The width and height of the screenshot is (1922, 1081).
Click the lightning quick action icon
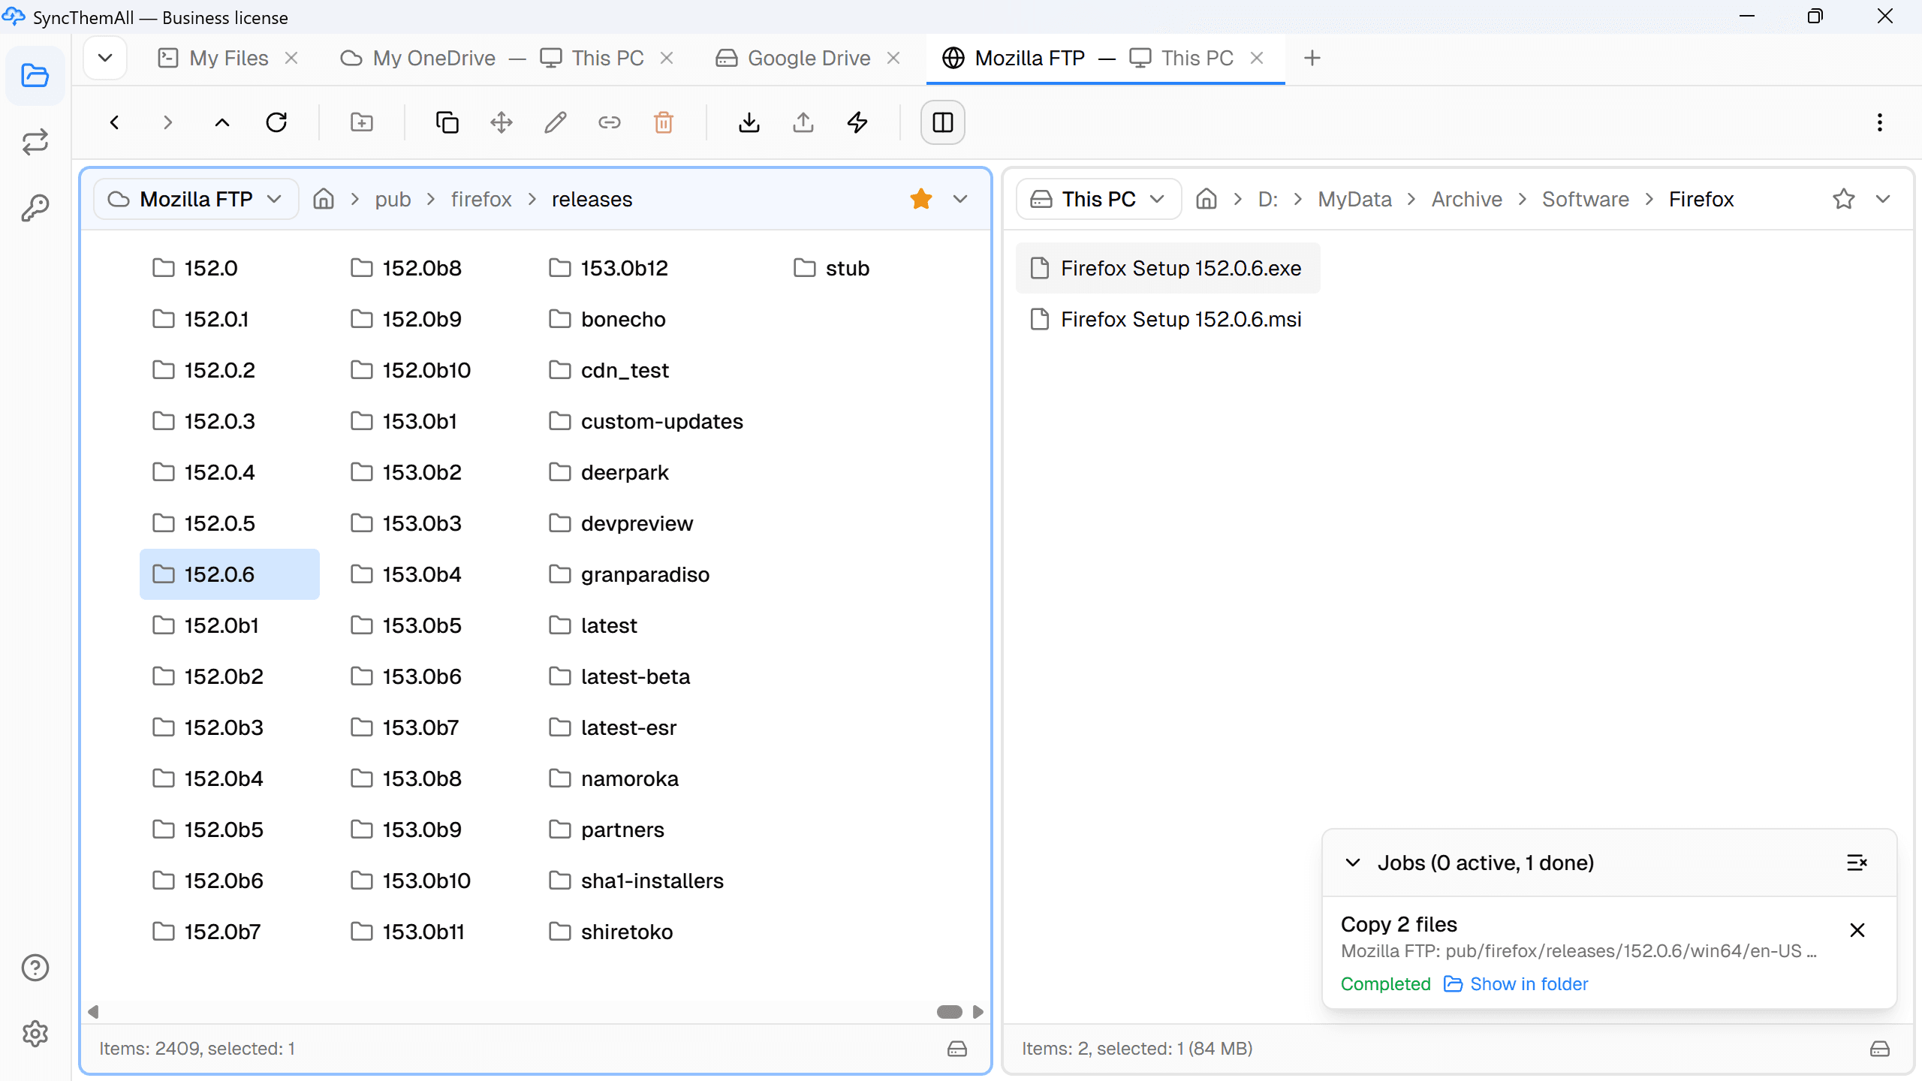pyautogui.click(x=857, y=122)
